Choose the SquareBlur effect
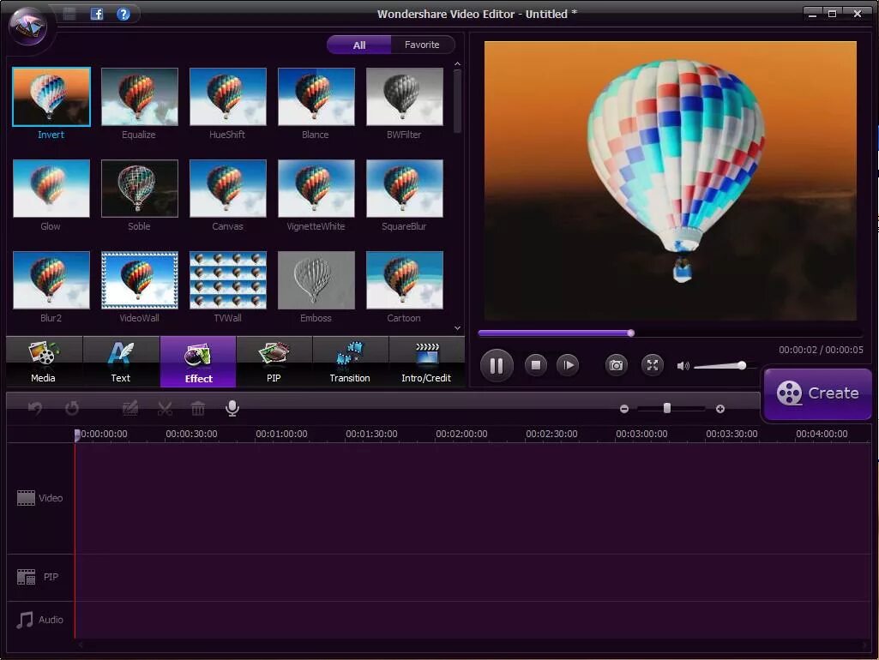This screenshot has height=660, width=879. pyautogui.click(x=404, y=189)
